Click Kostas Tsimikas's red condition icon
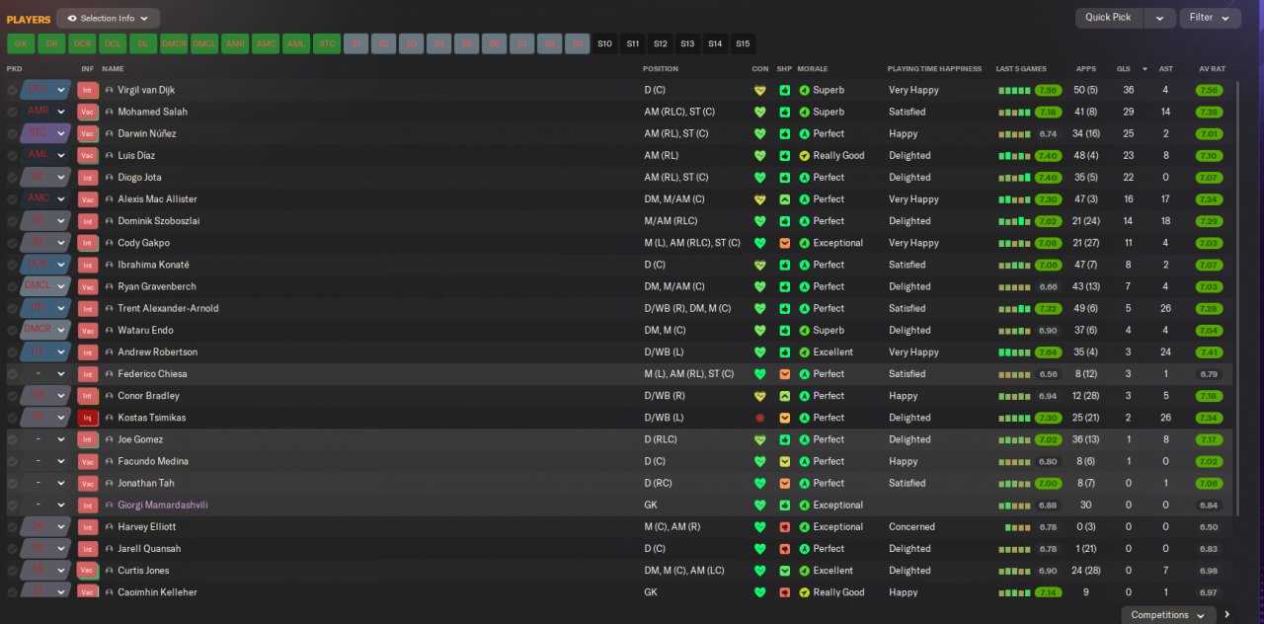 coord(759,418)
